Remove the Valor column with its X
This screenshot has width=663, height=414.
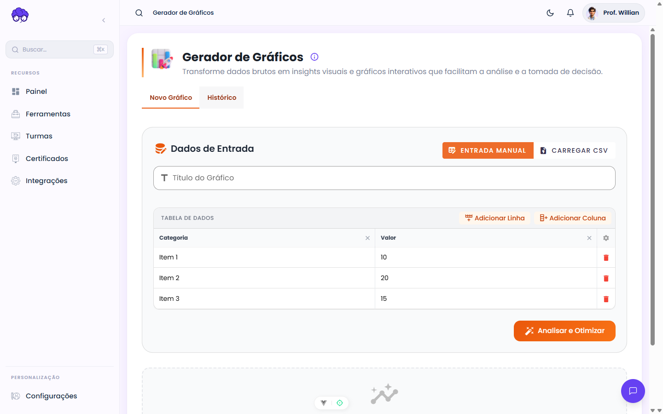(589, 238)
